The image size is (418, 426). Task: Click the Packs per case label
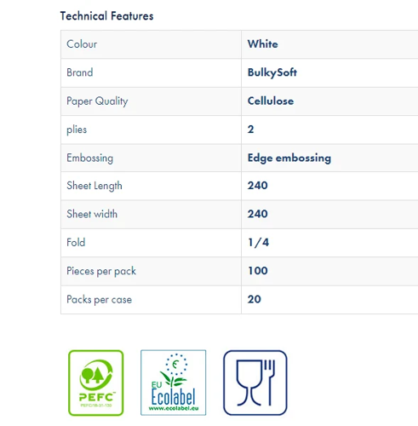pyautogui.click(x=100, y=300)
